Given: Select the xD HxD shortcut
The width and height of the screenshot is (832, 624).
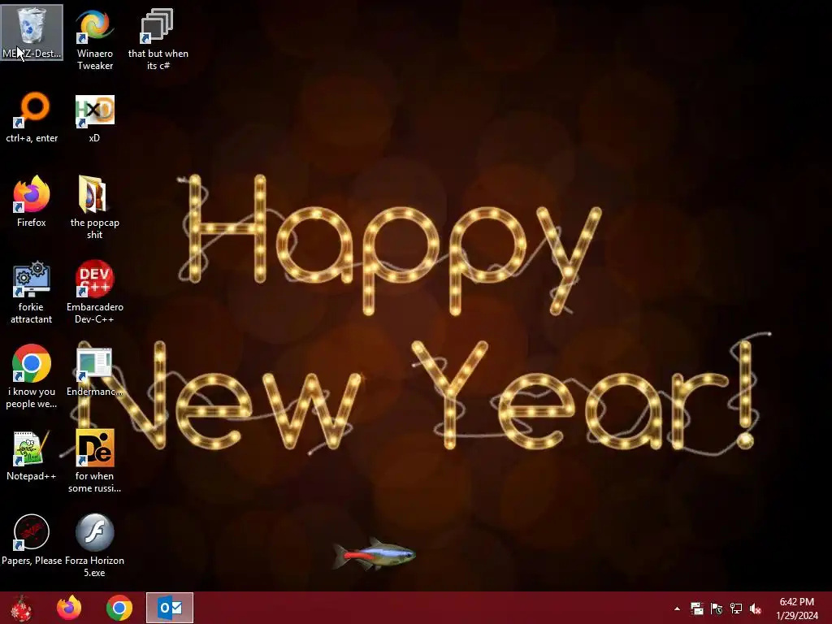Looking at the screenshot, I should coord(94,118).
